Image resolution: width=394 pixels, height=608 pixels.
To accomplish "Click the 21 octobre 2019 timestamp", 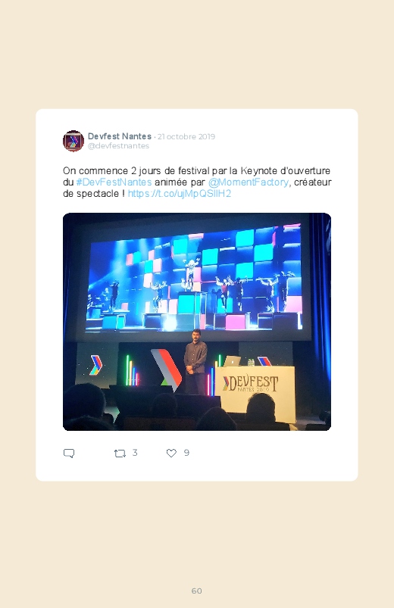I will (186, 136).
